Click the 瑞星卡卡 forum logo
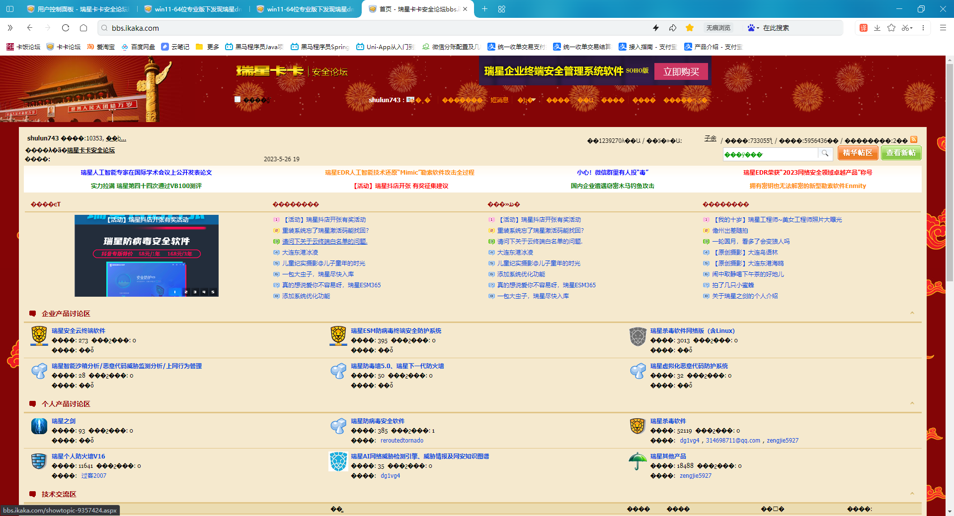Image resolution: width=954 pixels, height=516 pixels. point(270,71)
